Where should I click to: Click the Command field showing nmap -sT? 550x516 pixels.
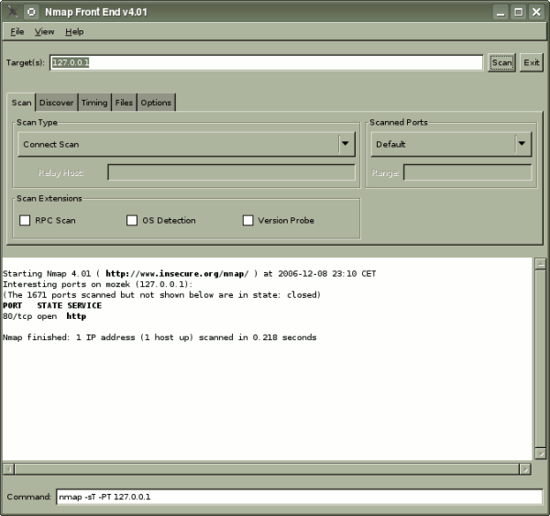point(299,497)
